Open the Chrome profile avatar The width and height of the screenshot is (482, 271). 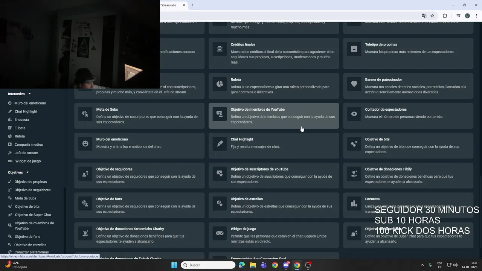pos(467,16)
